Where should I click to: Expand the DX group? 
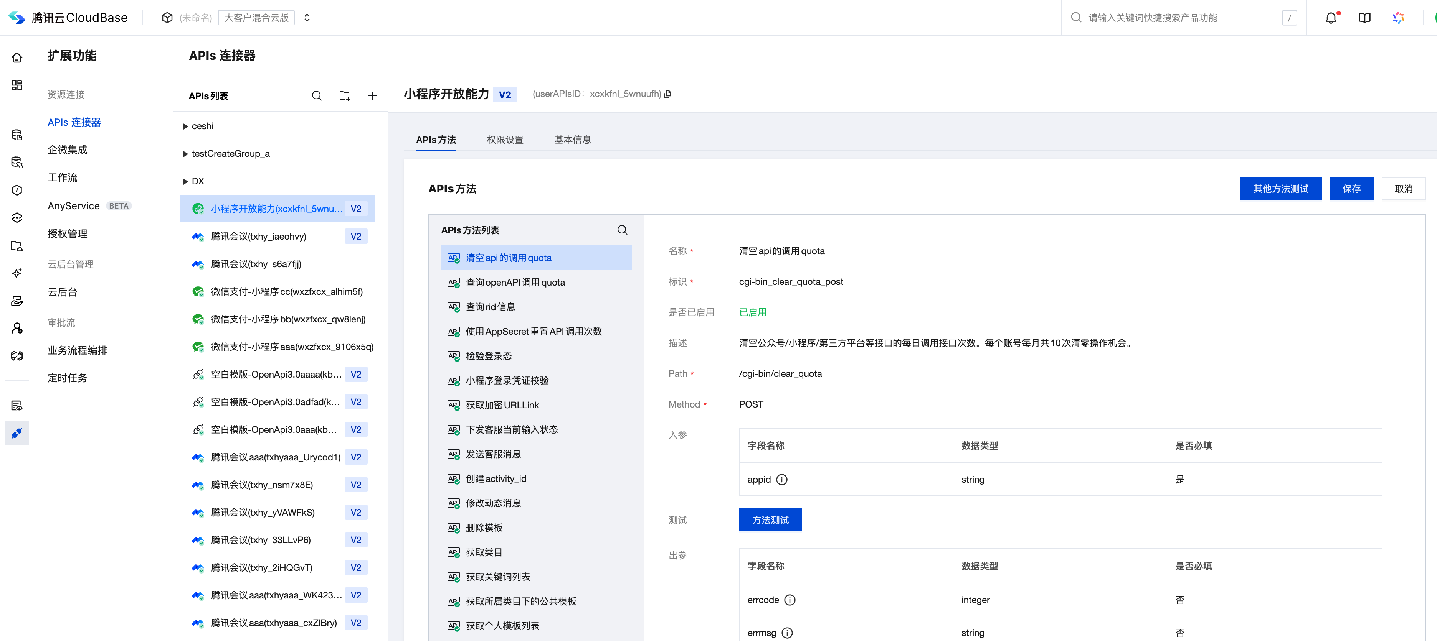pos(186,182)
